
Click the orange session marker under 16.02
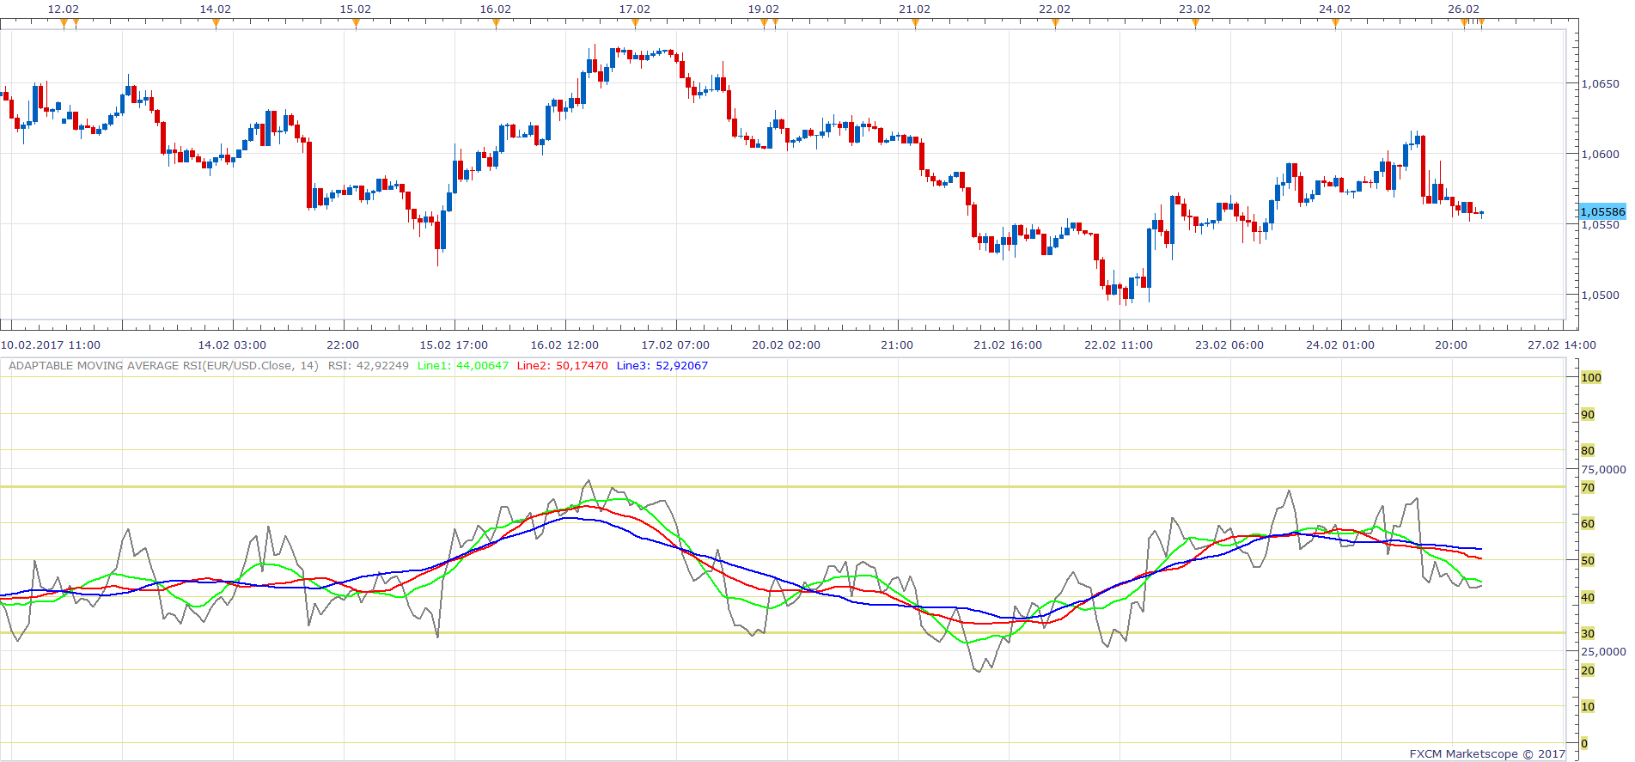(496, 24)
